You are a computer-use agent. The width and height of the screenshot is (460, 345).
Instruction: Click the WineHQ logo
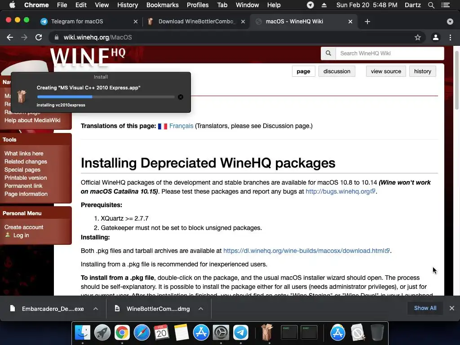(88, 57)
